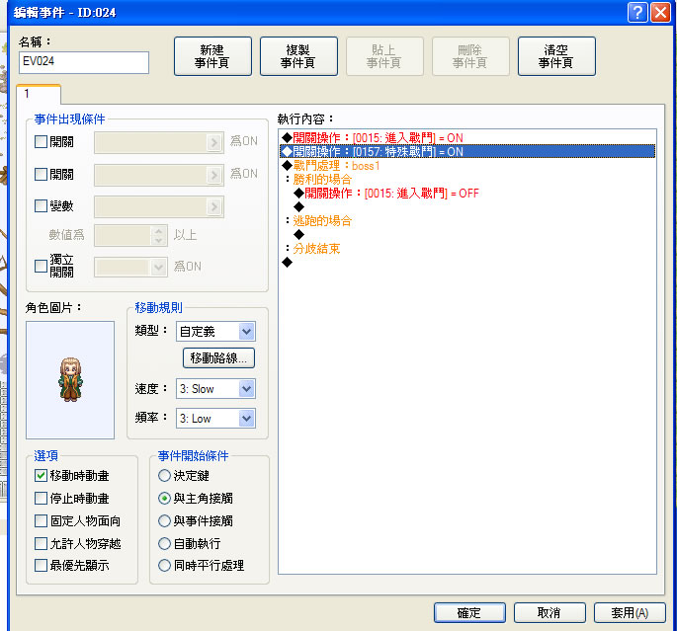Switch to event page tab 1

click(x=39, y=94)
